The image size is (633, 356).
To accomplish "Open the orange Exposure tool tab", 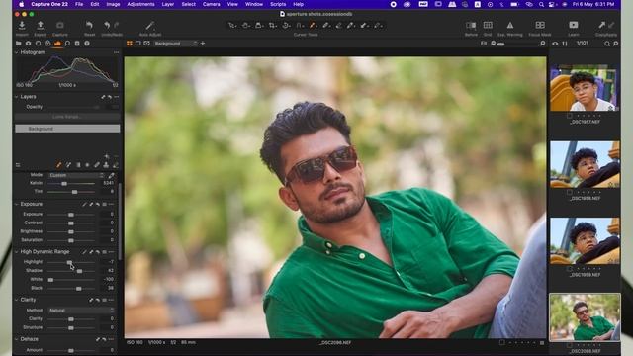I will [x=57, y=44].
